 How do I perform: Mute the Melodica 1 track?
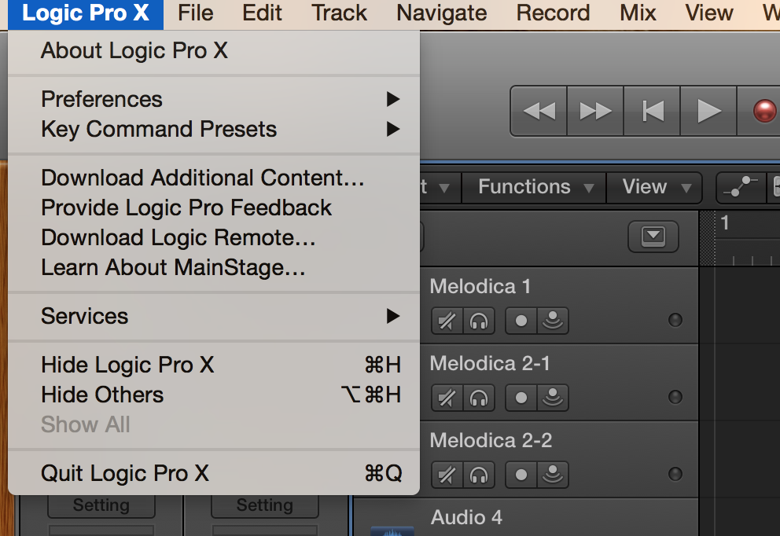pos(447,321)
